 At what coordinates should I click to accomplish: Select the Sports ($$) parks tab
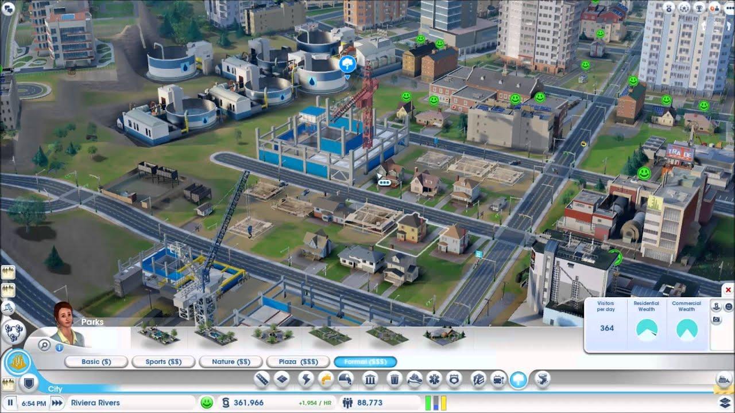click(163, 362)
